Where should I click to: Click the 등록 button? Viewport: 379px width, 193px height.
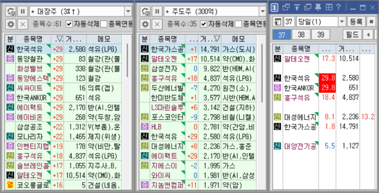(356, 22)
